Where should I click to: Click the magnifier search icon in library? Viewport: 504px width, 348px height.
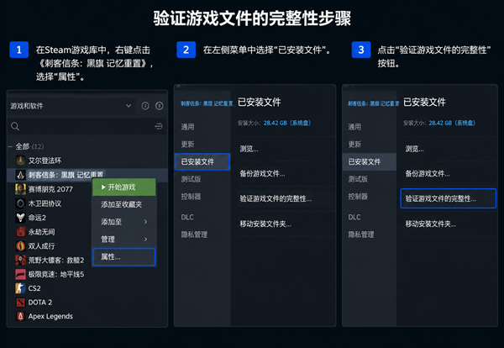pyautogui.click(x=15, y=126)
